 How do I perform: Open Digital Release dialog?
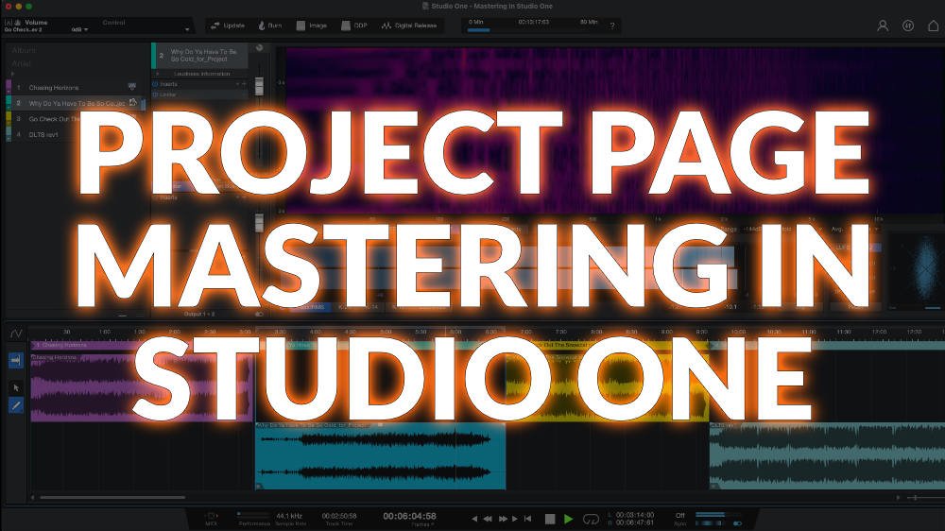pyautogui.click(x=409, y=26)
